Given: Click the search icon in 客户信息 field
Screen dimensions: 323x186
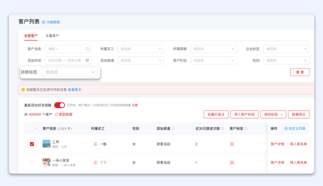Looking at the screenshot, I should (x=87, y=49).
